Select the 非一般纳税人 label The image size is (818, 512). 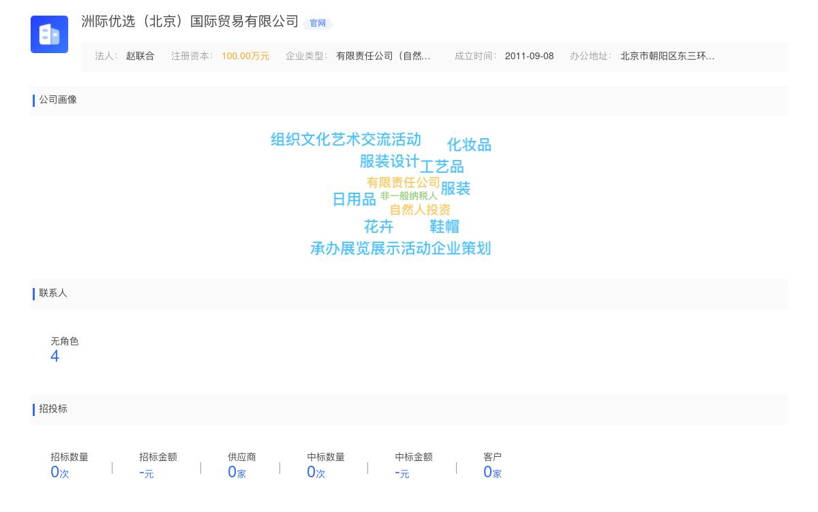coord(409,194)
